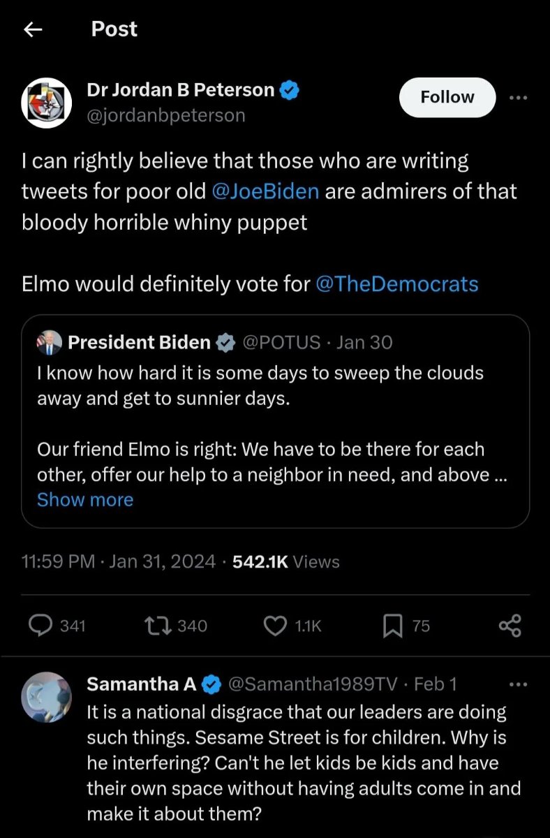Open options menu on Samantha A's reply
This screenshot has width=550, height=838.
[519, 684]
